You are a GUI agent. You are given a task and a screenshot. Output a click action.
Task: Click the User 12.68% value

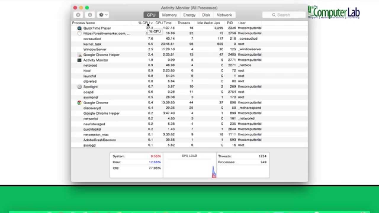pos(155,162)
